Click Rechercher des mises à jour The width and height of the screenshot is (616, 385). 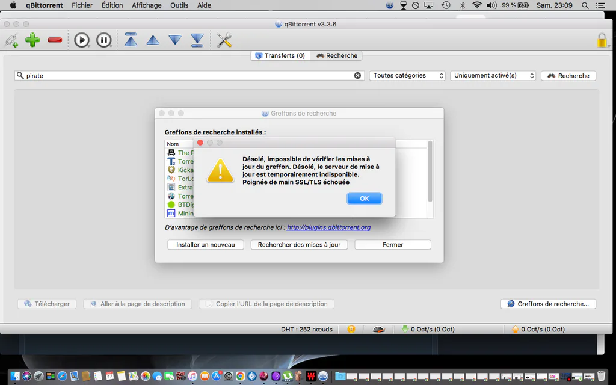(299, 245)
